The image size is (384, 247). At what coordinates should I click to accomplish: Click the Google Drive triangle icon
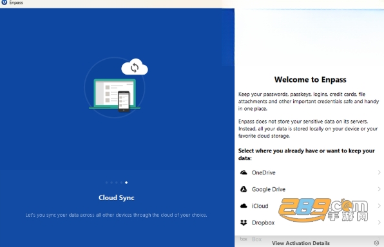coord(244,189)
